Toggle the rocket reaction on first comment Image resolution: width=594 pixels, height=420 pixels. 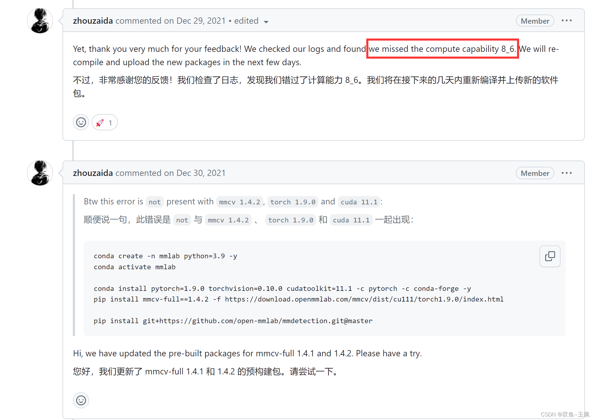[105, 122]
